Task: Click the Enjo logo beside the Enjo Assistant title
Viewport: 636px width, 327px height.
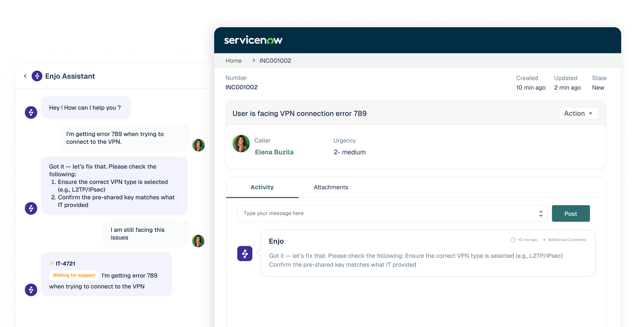Action: tap(37, 76)
